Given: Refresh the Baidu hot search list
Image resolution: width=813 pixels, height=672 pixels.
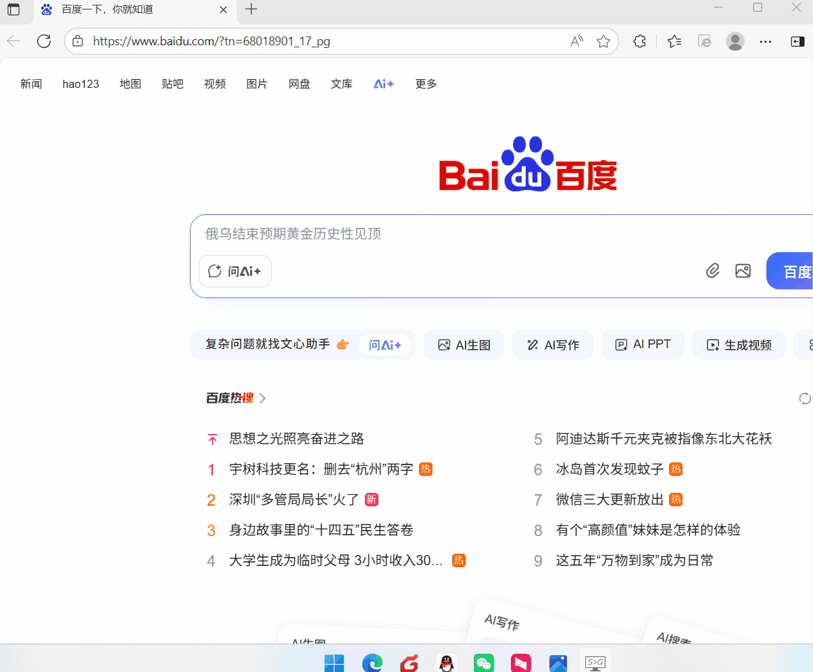Looking at the screenshot, I should click(x=804, y=398).
